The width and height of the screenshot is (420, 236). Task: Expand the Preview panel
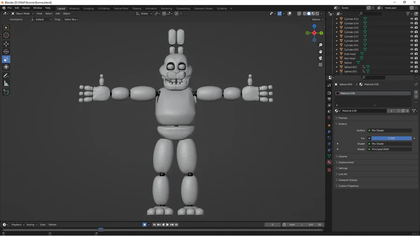[343, 118]
